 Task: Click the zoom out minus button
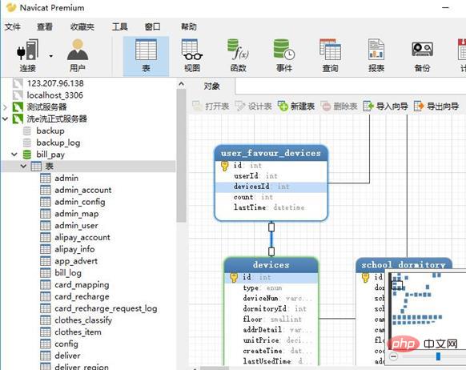[393, 356]
